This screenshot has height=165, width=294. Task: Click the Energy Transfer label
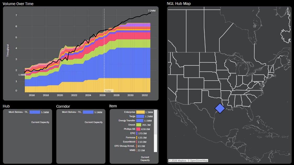tap(127, 121)
